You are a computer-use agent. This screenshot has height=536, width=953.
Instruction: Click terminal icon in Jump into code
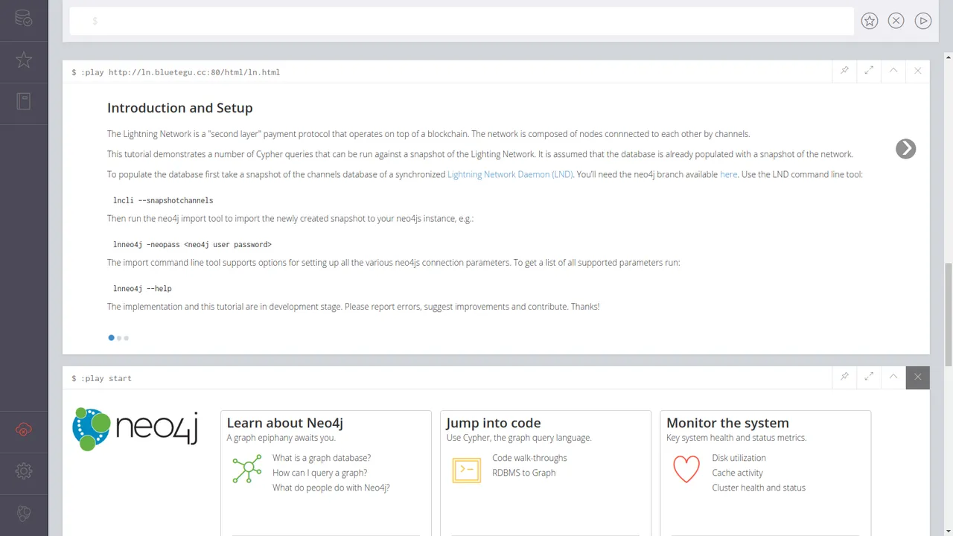click(x=467, y=470)
